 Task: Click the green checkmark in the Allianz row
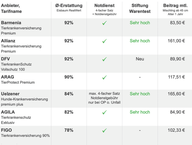[x=104, y=41]
